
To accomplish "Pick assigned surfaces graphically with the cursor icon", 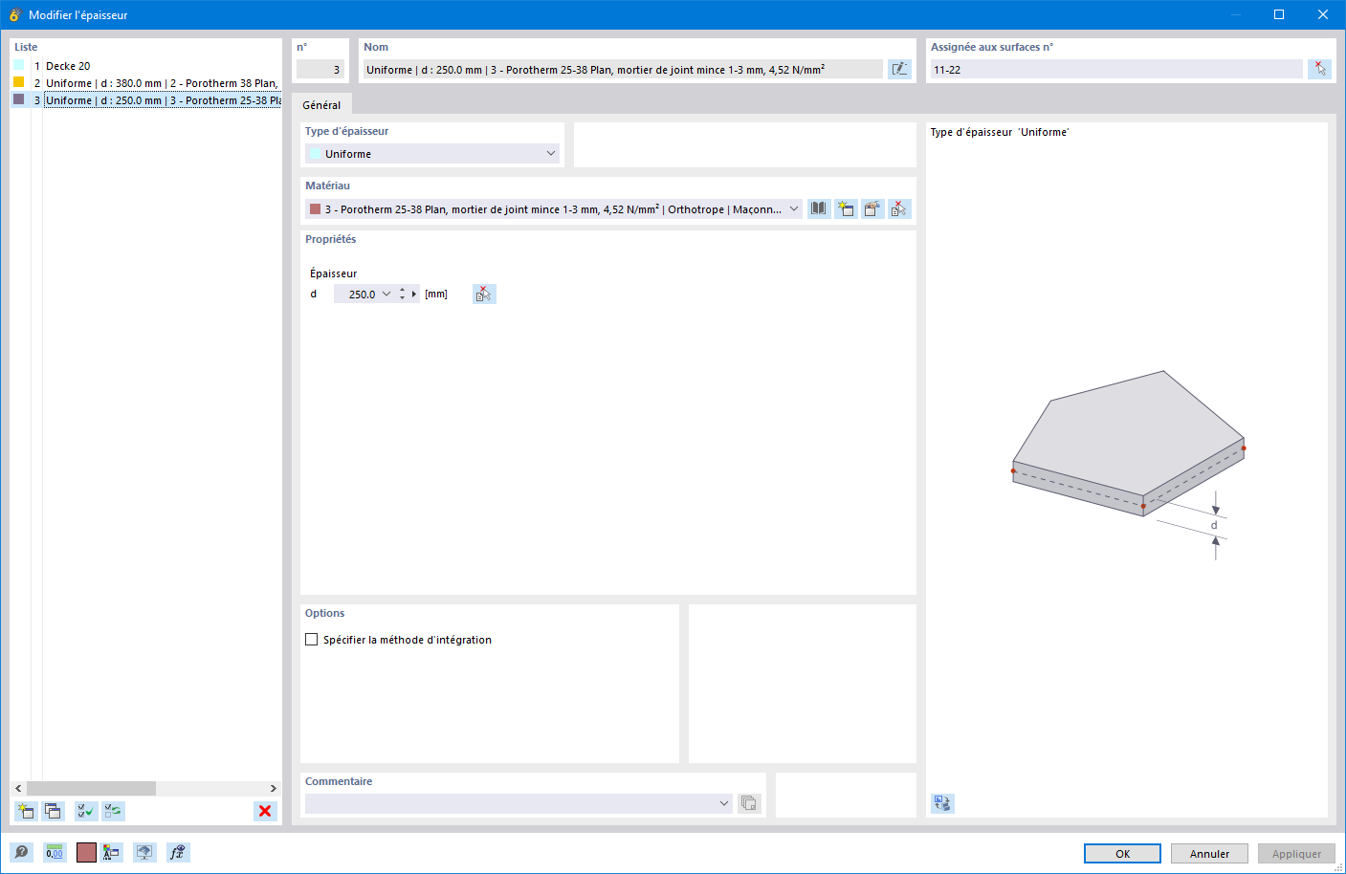I will coord(1319,69).
